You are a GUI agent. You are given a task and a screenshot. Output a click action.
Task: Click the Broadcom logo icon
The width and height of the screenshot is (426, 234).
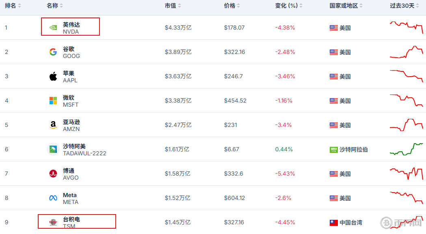click(x=53, y=174)
